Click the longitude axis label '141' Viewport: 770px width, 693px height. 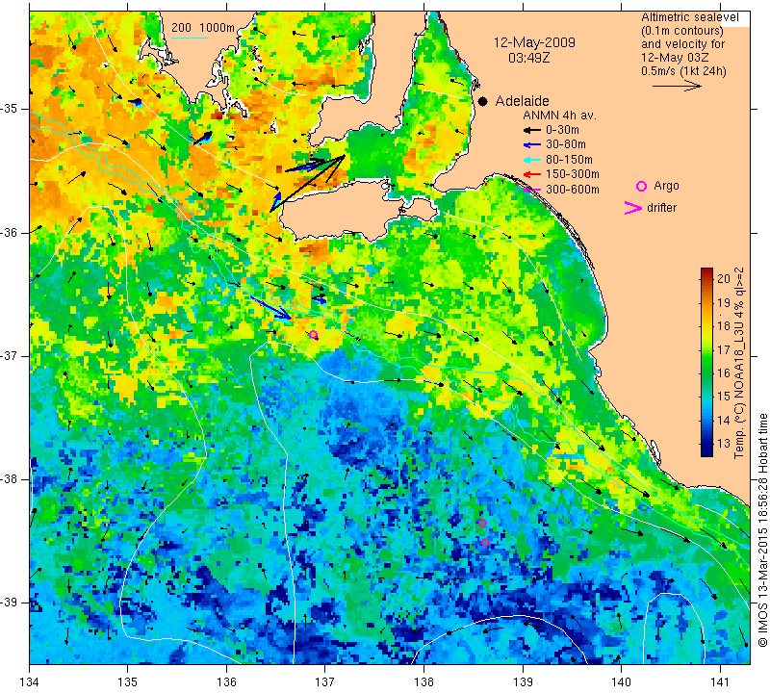tap(720, 682)
